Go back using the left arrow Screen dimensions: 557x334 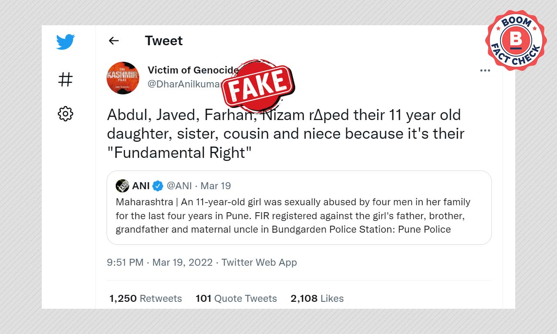(114, 40)
